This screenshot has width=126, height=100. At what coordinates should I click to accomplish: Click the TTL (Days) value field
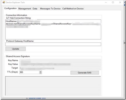29,72
